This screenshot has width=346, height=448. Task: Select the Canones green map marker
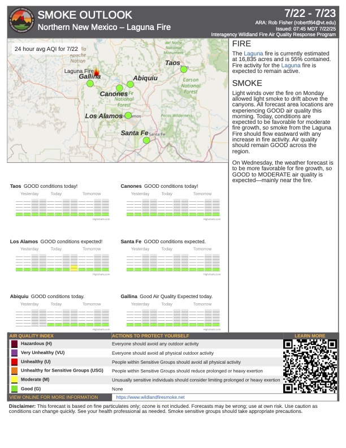(x=119, y=88)
